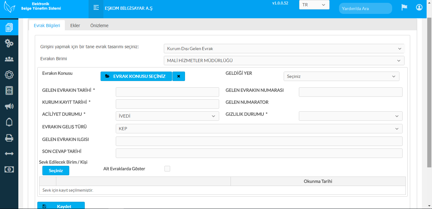Click the horizontal arrows sidebar icon
Screen dimensions: 432x209
pos(9,154)
